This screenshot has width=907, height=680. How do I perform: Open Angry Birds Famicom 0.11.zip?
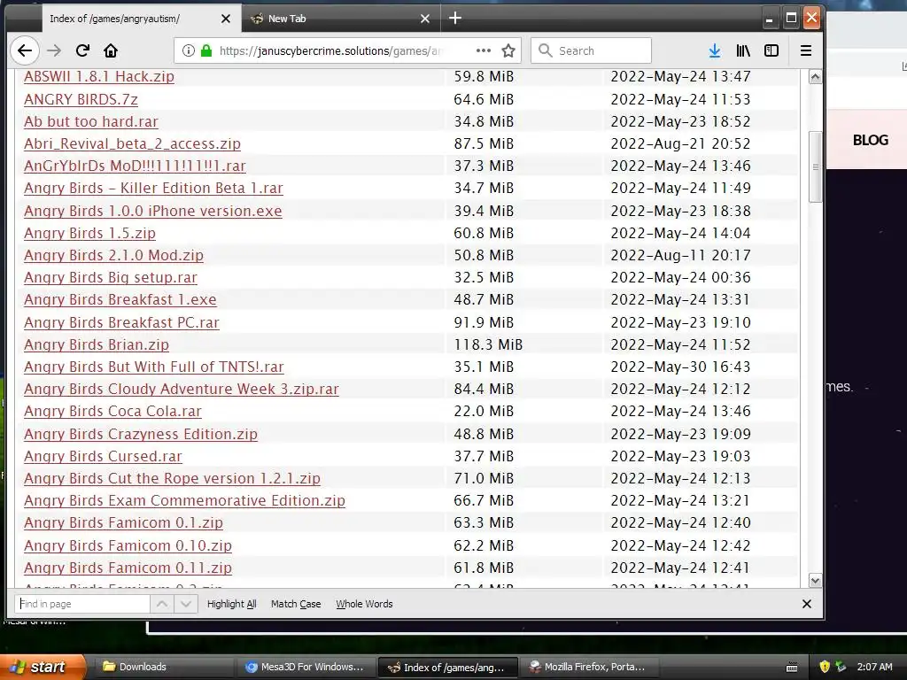point(128,568)
